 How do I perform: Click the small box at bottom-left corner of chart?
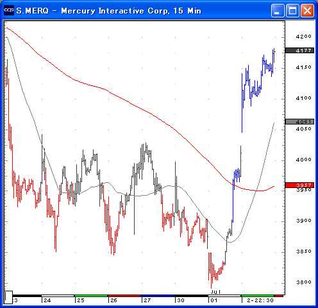pyautogui.click(x=8, y=297)
